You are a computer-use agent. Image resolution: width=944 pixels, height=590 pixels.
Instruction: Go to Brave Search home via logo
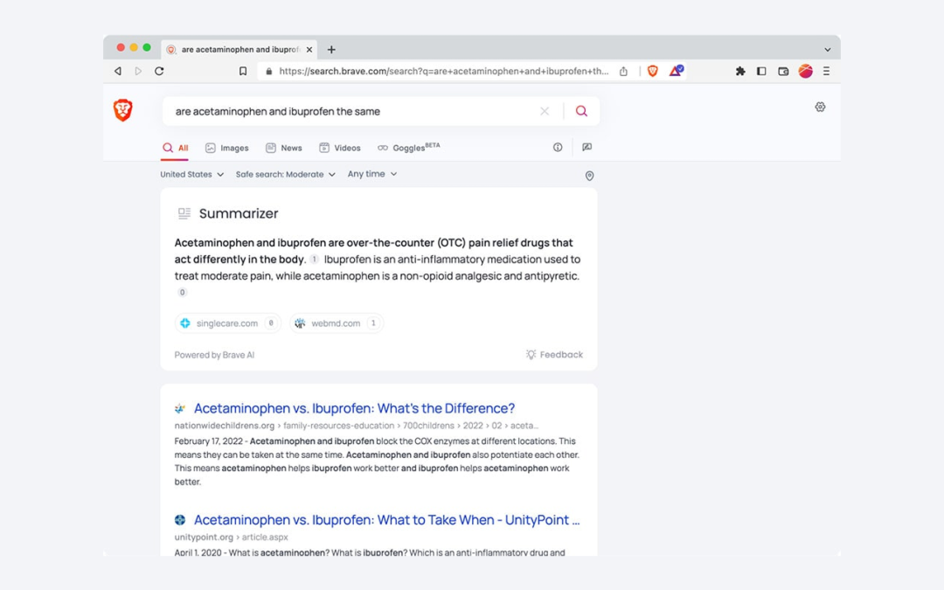pos(123,110)
